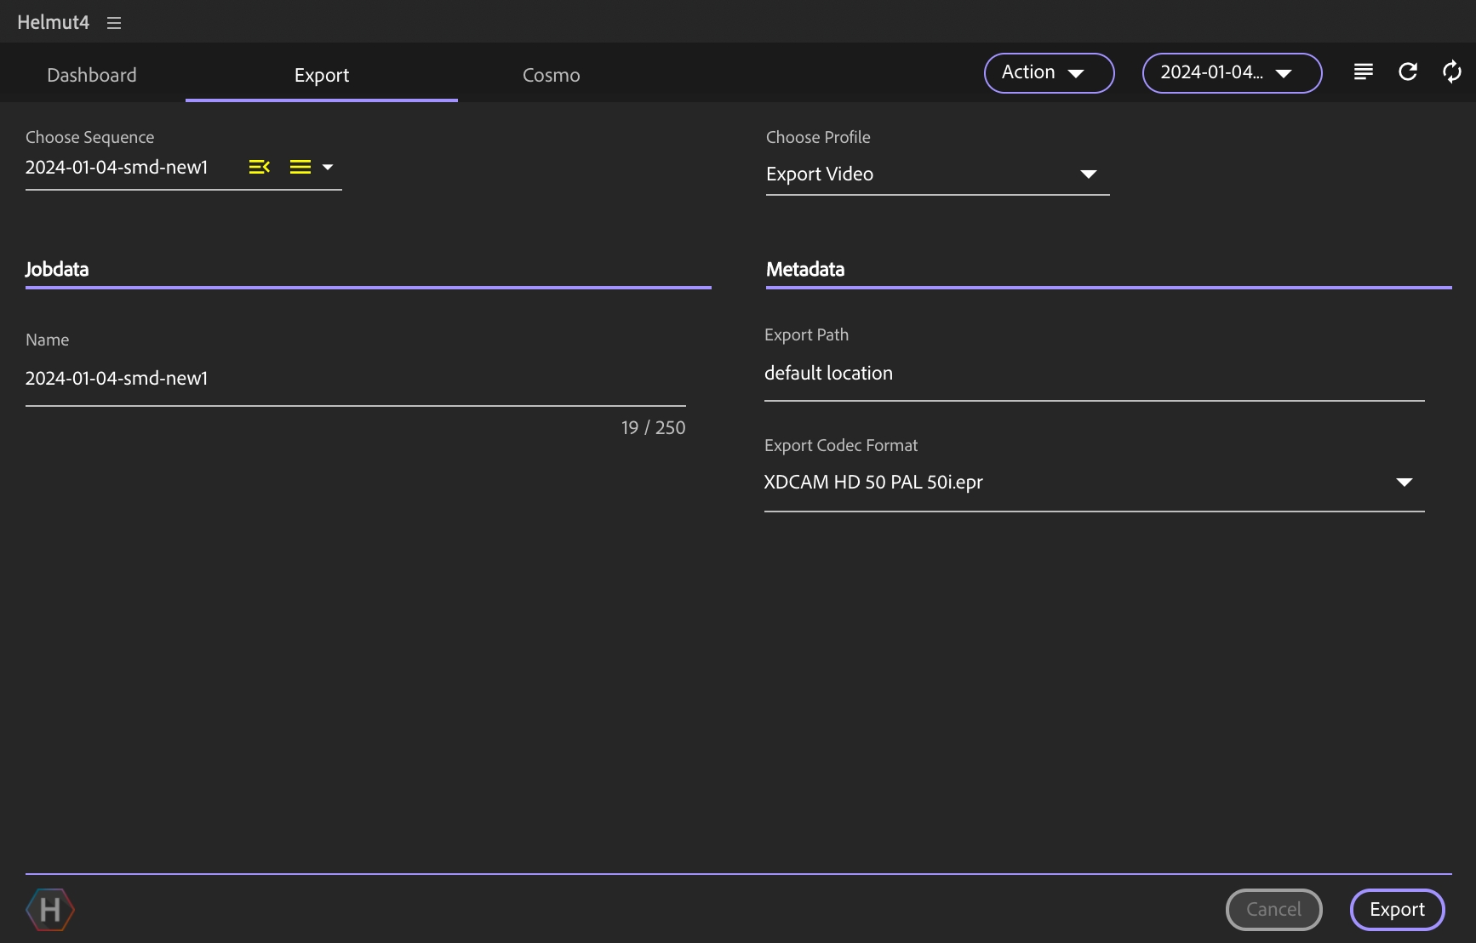Click the yellow lines-with-arrow icon beside sequence name

(x=259, y=167)
